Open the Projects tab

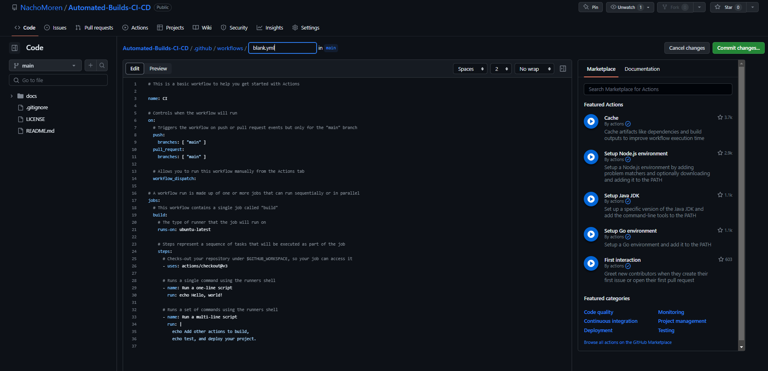tap(170, 28)
